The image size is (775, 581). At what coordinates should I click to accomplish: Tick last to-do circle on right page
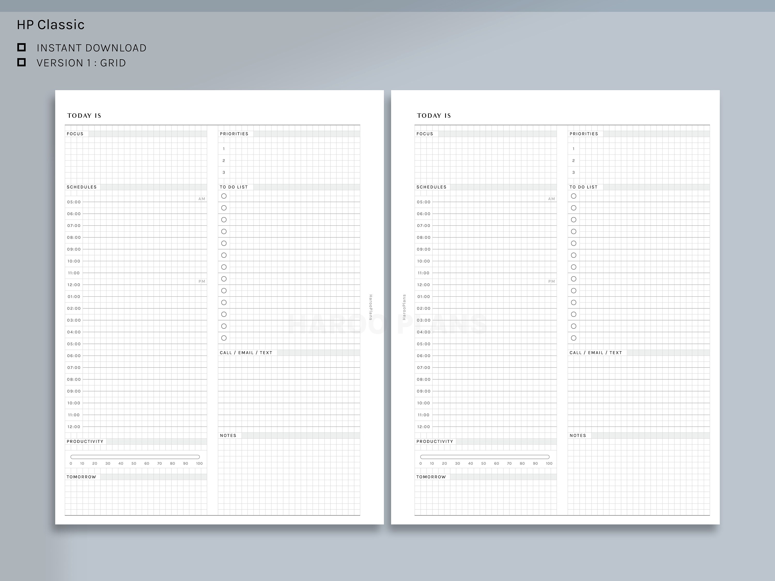[x=574, y=338]
